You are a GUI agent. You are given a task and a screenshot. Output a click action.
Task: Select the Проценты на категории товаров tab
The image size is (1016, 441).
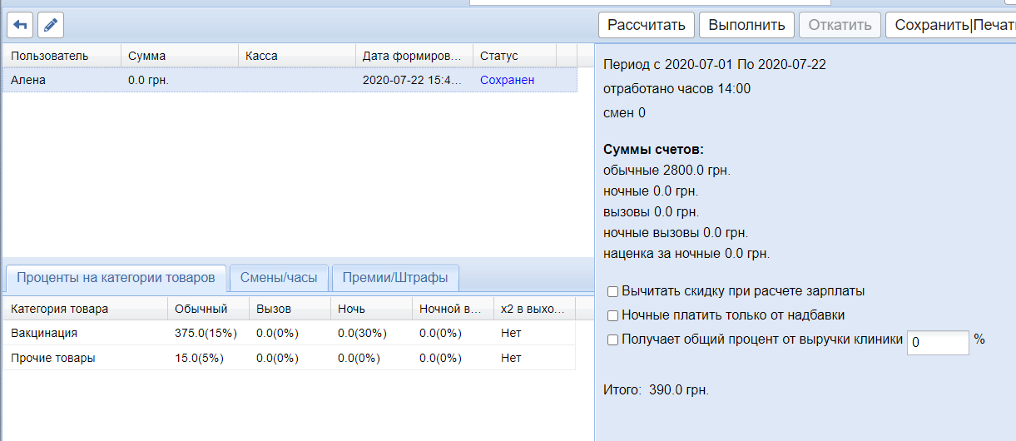(x=116, y=277)
